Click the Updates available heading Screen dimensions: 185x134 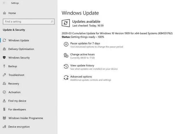click(x=86, y=21)
